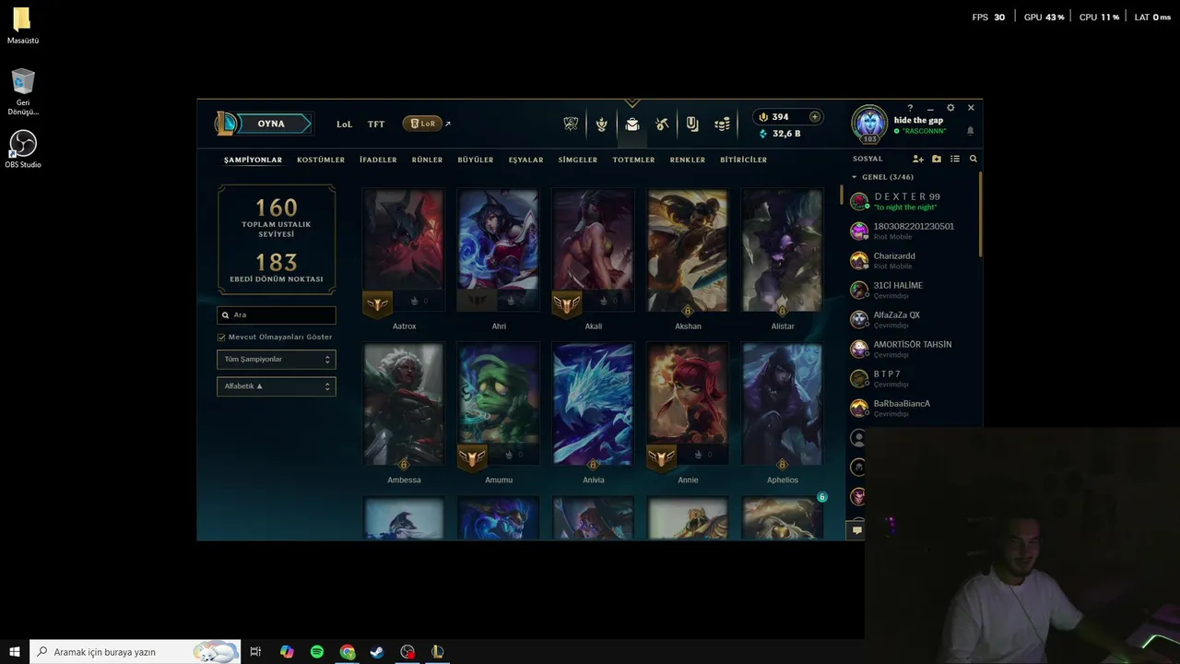Open the Battle Pass icon beside Loot

(692, 124)
